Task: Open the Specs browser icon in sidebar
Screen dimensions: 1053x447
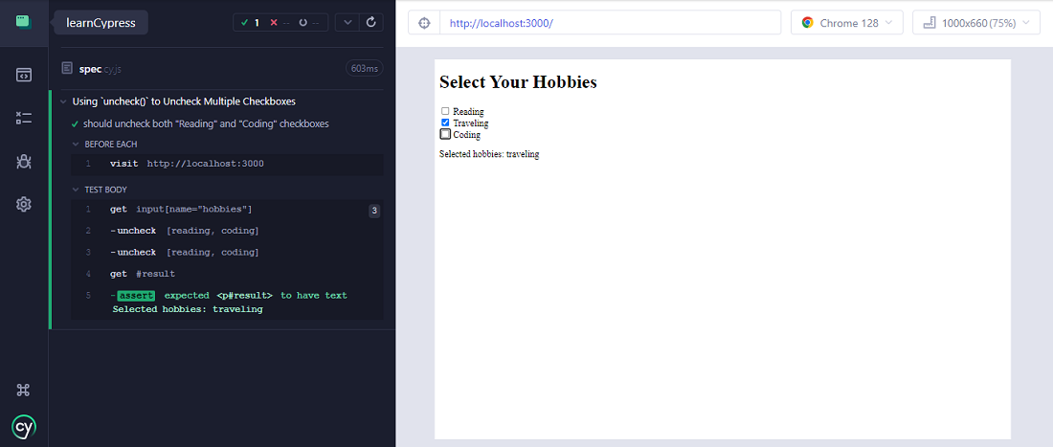Action: pyautogui.click(x=24, y=75)
